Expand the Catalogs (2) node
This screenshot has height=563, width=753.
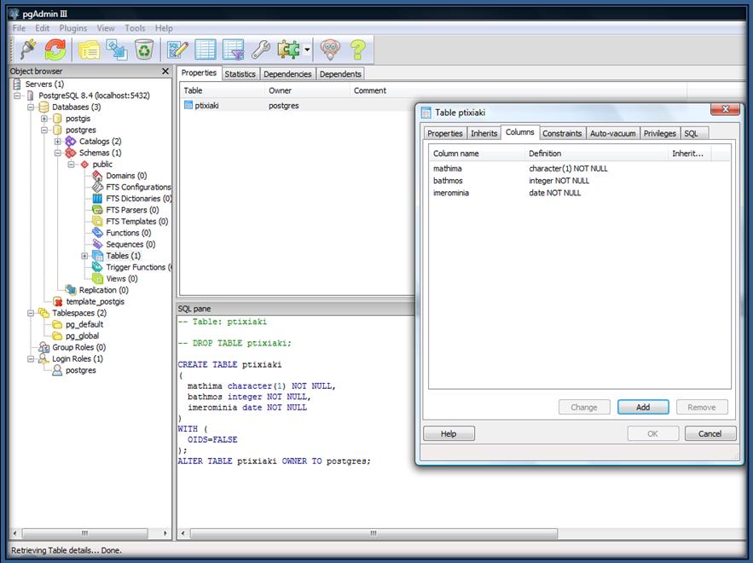58,142
